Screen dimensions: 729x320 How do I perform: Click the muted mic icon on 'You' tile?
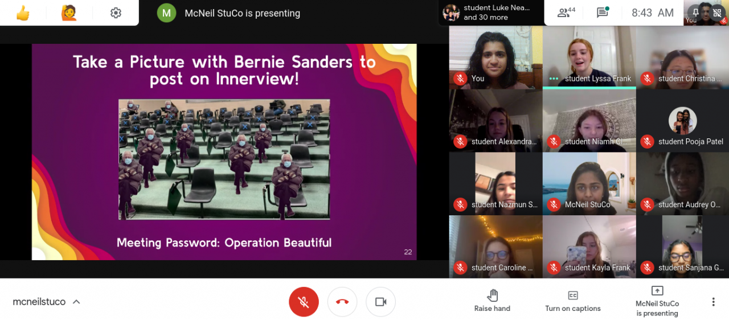[460, 79]
